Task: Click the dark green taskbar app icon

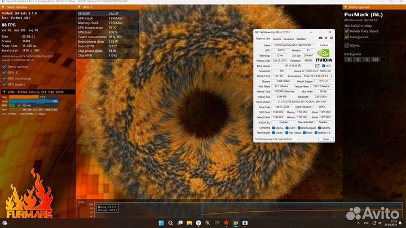Action: pos(217,223)
